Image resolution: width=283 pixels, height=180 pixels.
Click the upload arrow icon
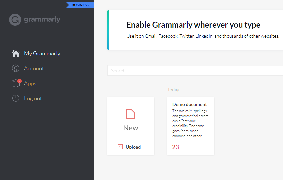tap(120, 147)
